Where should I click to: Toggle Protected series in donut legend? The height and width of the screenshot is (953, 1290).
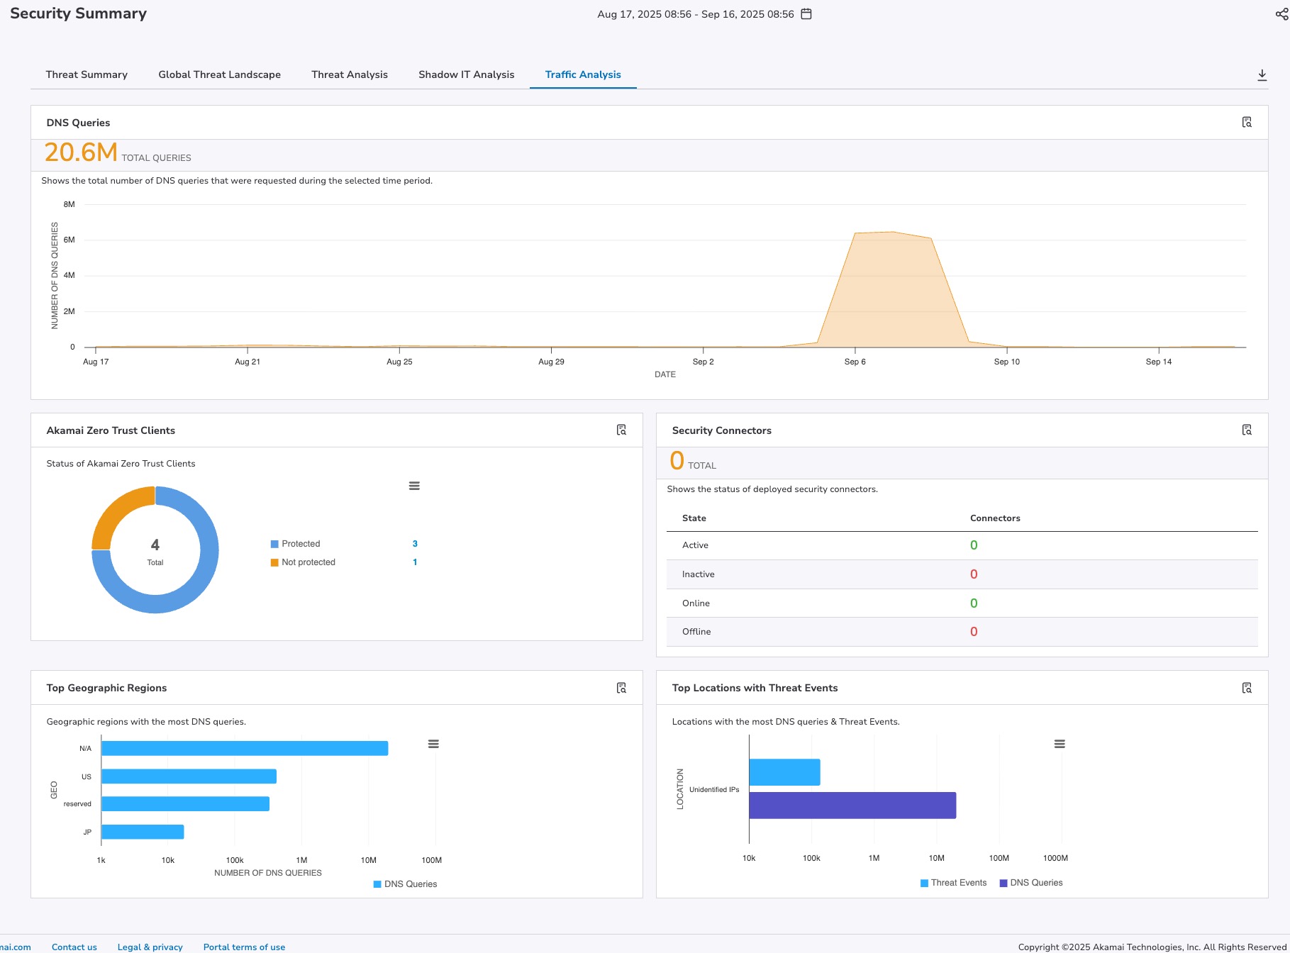pyautogui.click(x=300, y=544)
